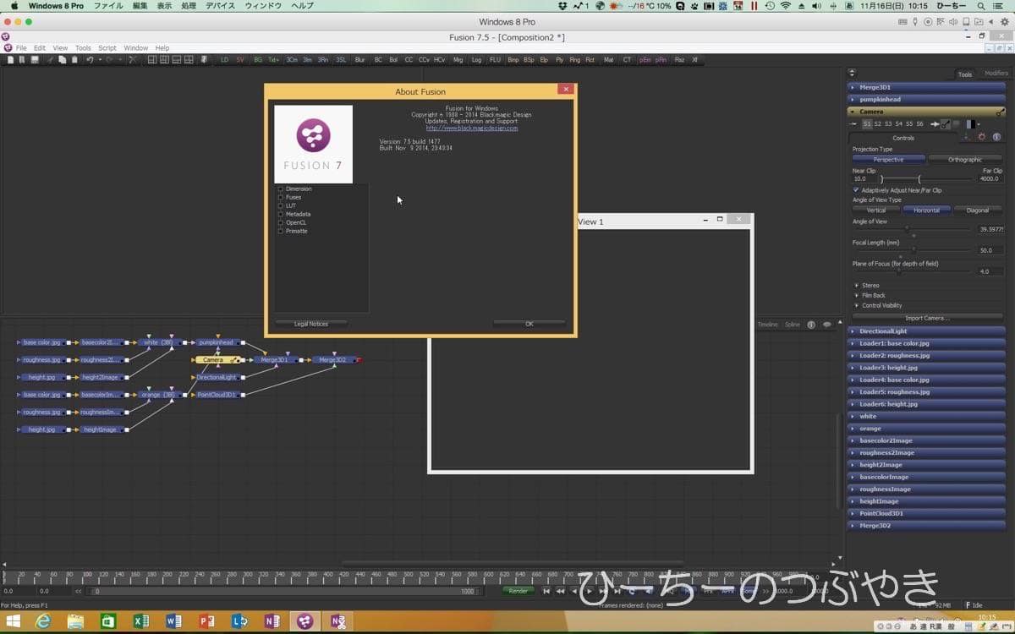Click the red gear icon in Camera controls
The height and width of the screenshot is (634, 1015).
(982, 137)
